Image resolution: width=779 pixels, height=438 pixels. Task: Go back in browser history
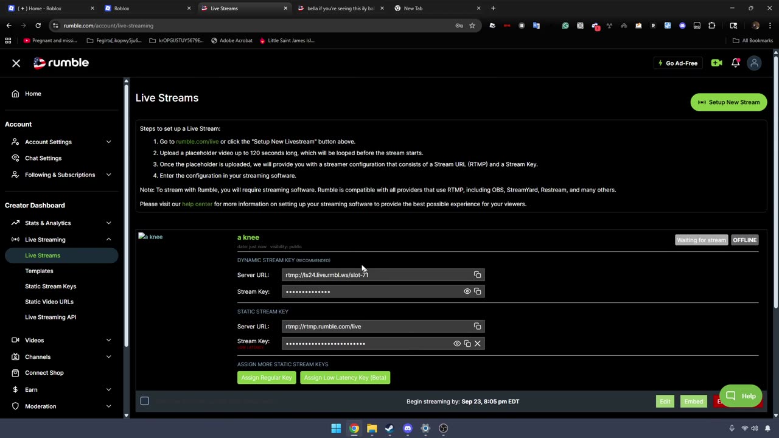pyautogui.click(x=9, y=26)
